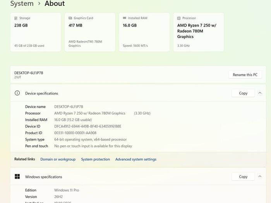Select the Device name value in specifications
Screen dimensions: 271x203
click(69, 107)
